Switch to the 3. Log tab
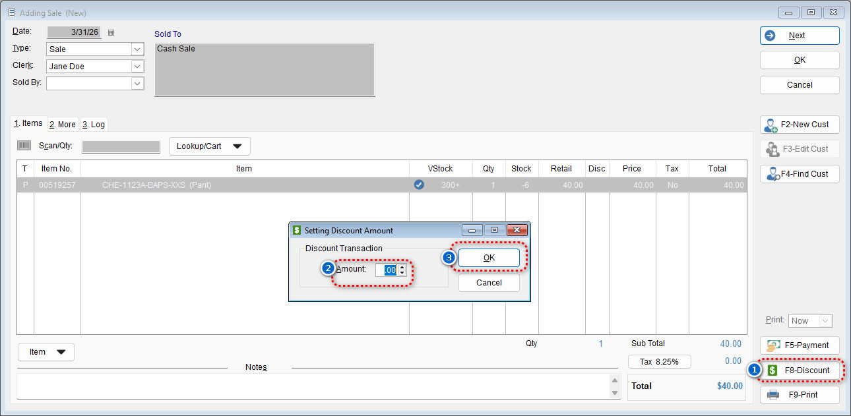Viewport: 851px width, 416px height. pos(93,124)
